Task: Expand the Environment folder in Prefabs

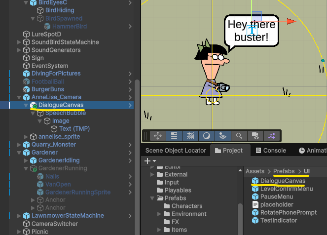Action: point(160,214)
